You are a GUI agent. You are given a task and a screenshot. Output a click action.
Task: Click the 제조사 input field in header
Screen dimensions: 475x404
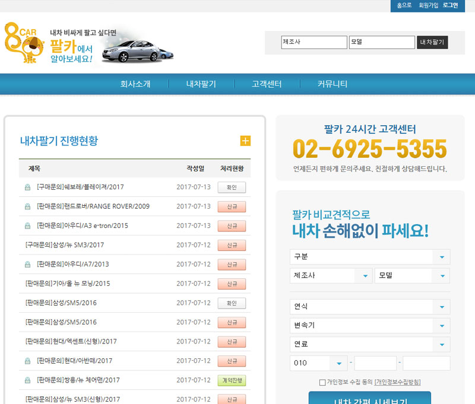click(313, 42)
